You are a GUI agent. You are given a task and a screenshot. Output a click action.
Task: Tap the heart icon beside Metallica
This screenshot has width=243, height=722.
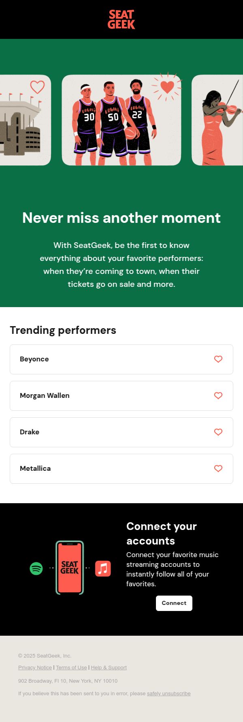[x=218, y=468]
